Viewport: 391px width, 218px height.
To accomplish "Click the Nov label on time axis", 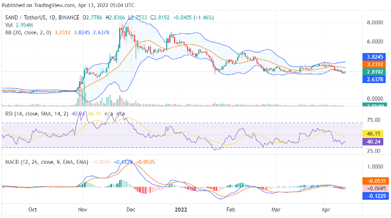I will point(83,210).
